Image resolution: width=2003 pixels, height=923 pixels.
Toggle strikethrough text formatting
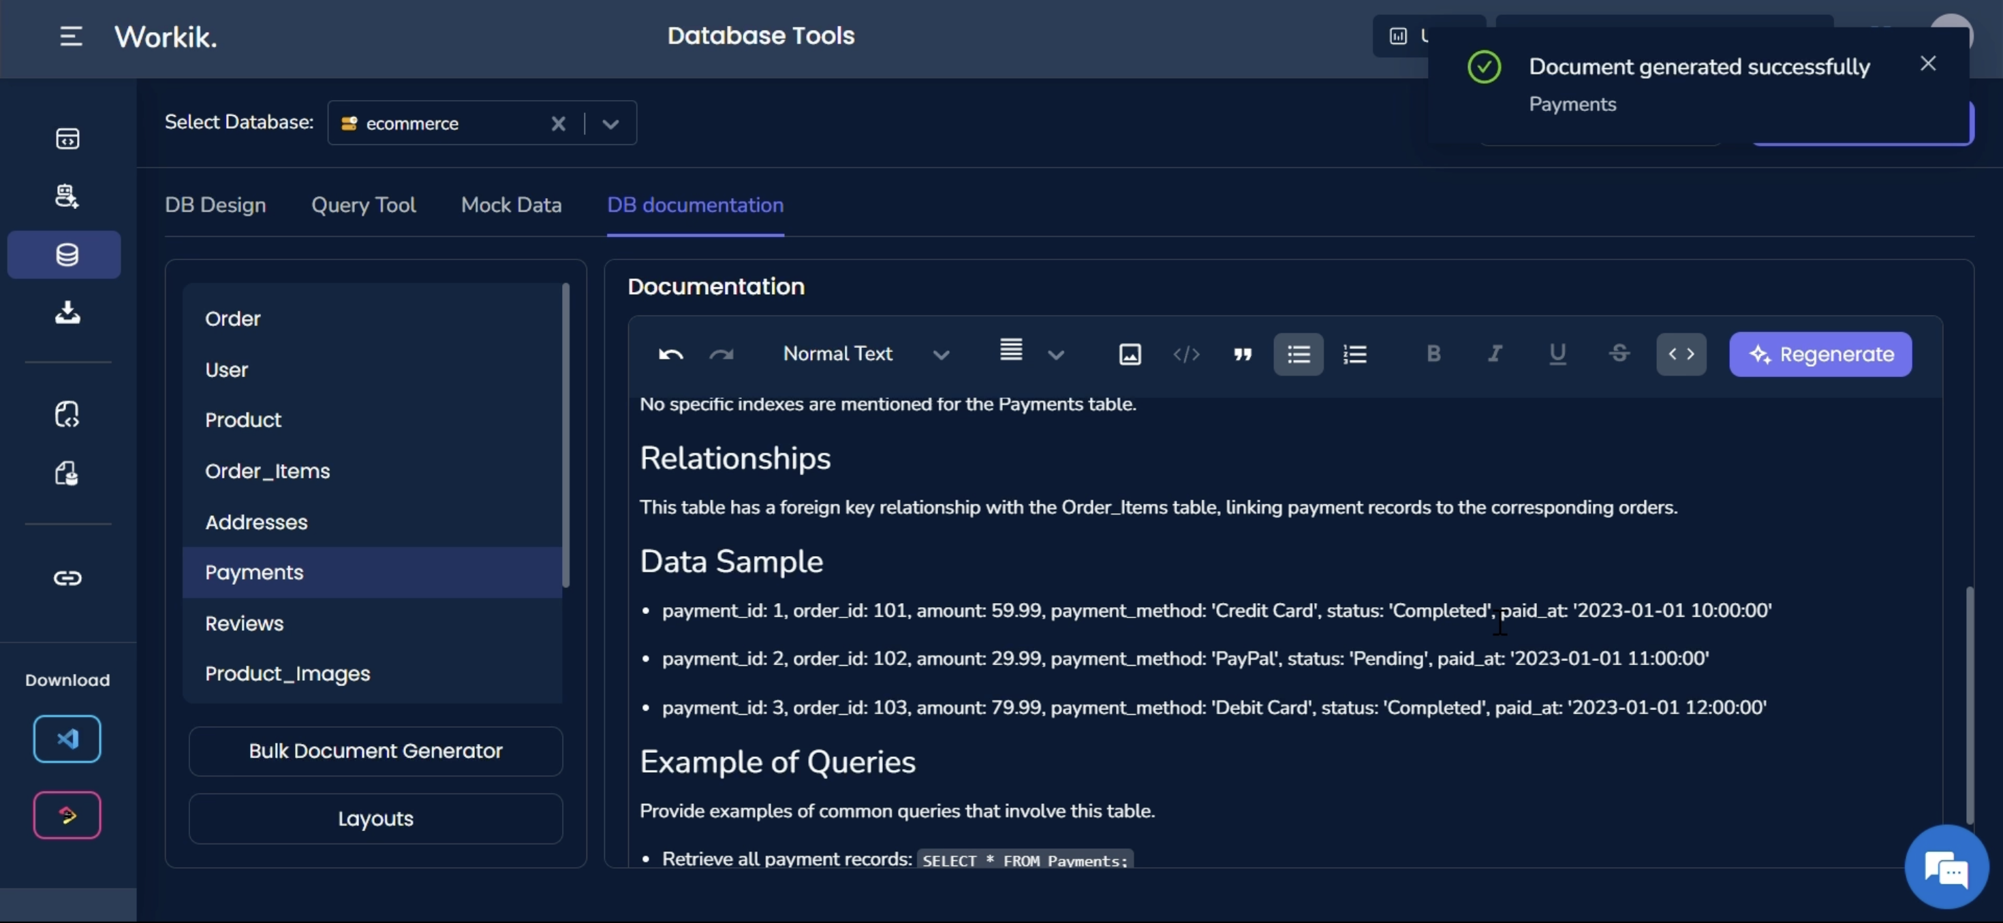point(1619,353)
